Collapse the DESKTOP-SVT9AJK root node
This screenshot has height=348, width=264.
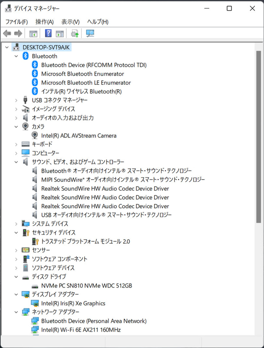(x=7, y=47)
